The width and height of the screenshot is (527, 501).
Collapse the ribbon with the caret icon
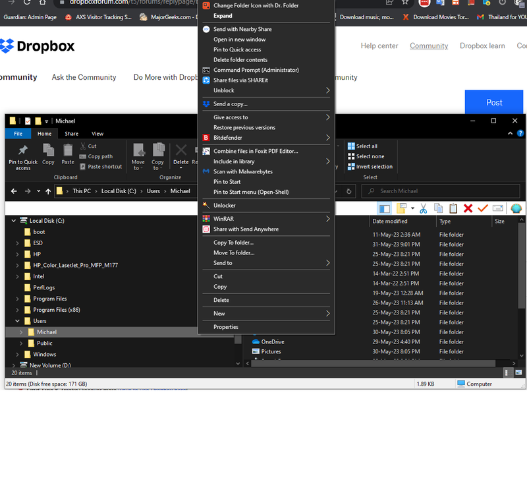pos(510,133)
